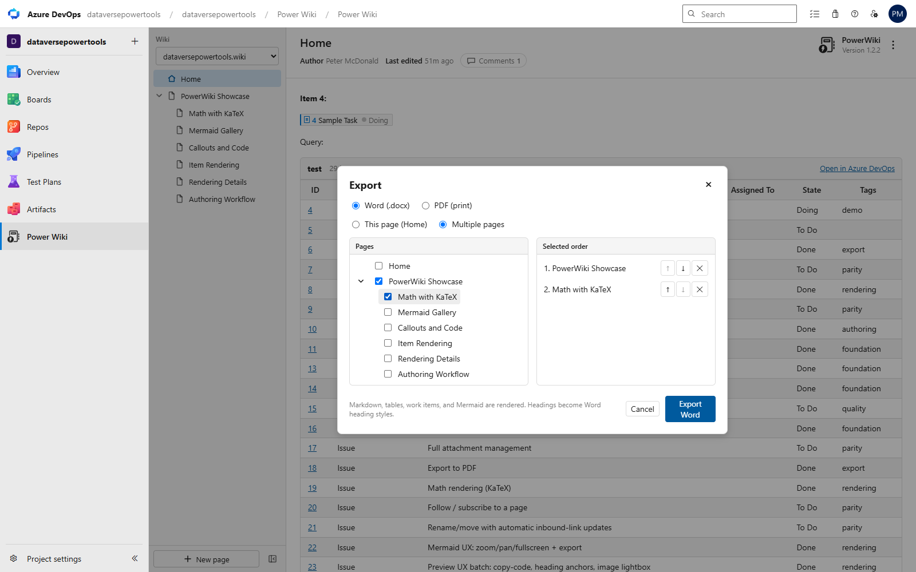Click Tags column header
916x572 pixels.
click(868, 190)
